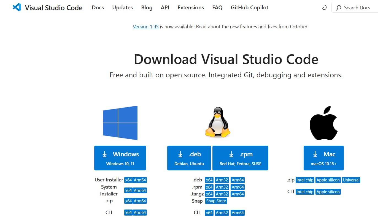Click the Visual Studio Code logo icon
The width and height of the screenshot is (378, 223).
click(x=17, y=7)
